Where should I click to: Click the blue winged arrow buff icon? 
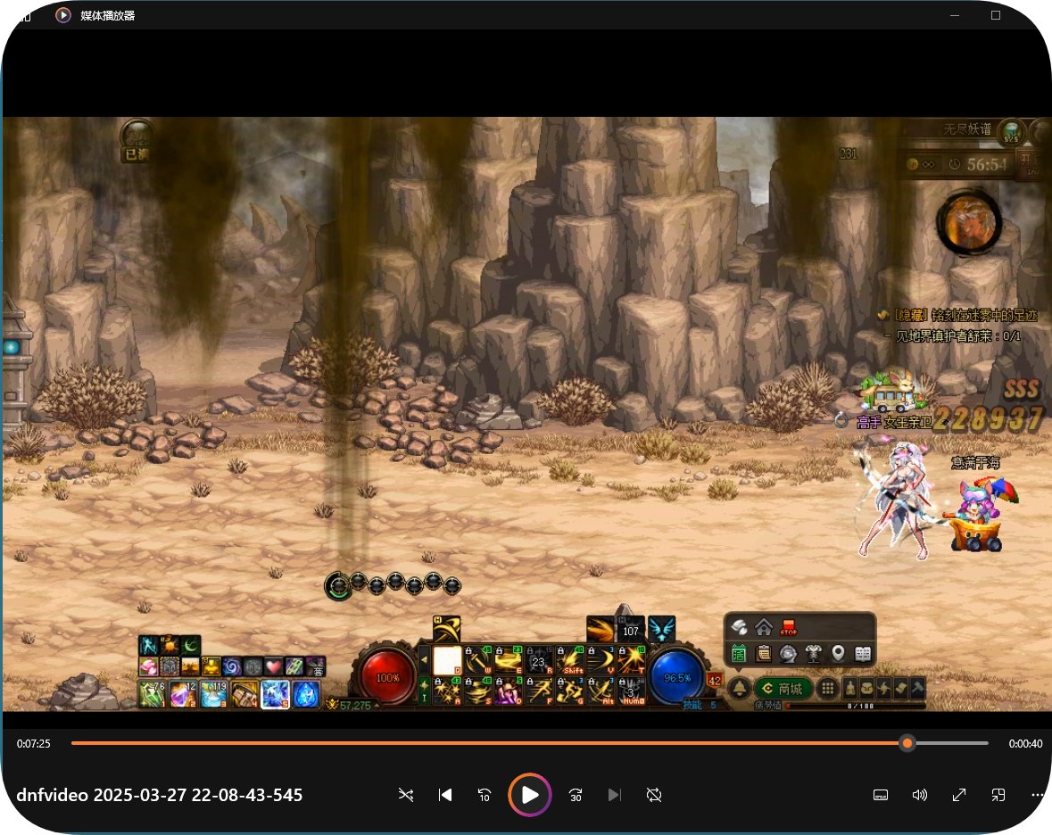661,629
